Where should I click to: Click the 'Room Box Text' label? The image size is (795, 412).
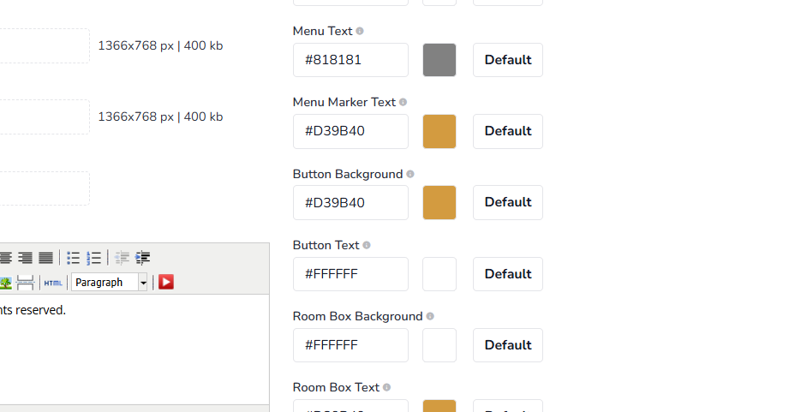coord(336,387)
